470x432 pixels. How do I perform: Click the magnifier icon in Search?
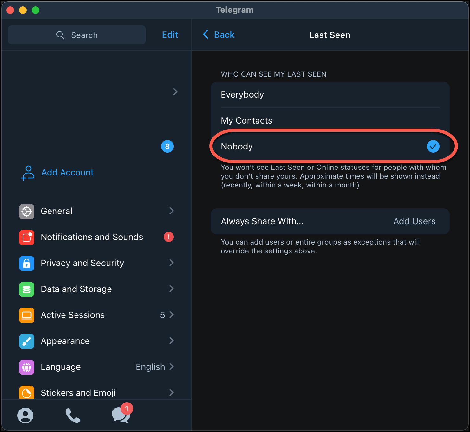coord(60,35)
